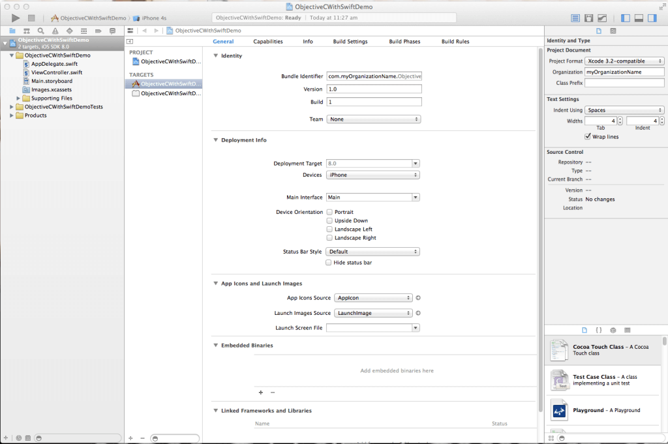Enable Portrait device orientation
668x444 pixels.
click(329, 212)
